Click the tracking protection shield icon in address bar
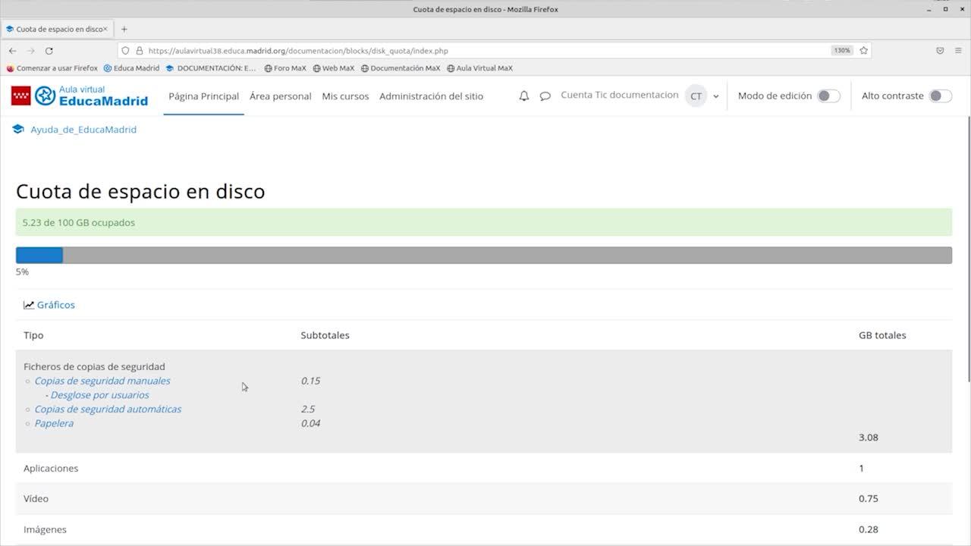Image resolution: width=971 pixels, height=546 pixels. click(126, 51)
